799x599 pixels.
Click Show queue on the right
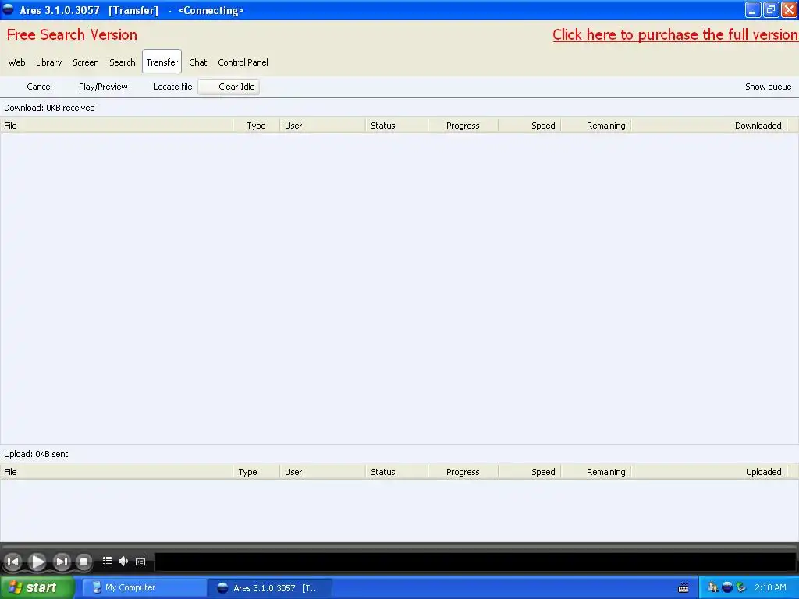[768, 87]
